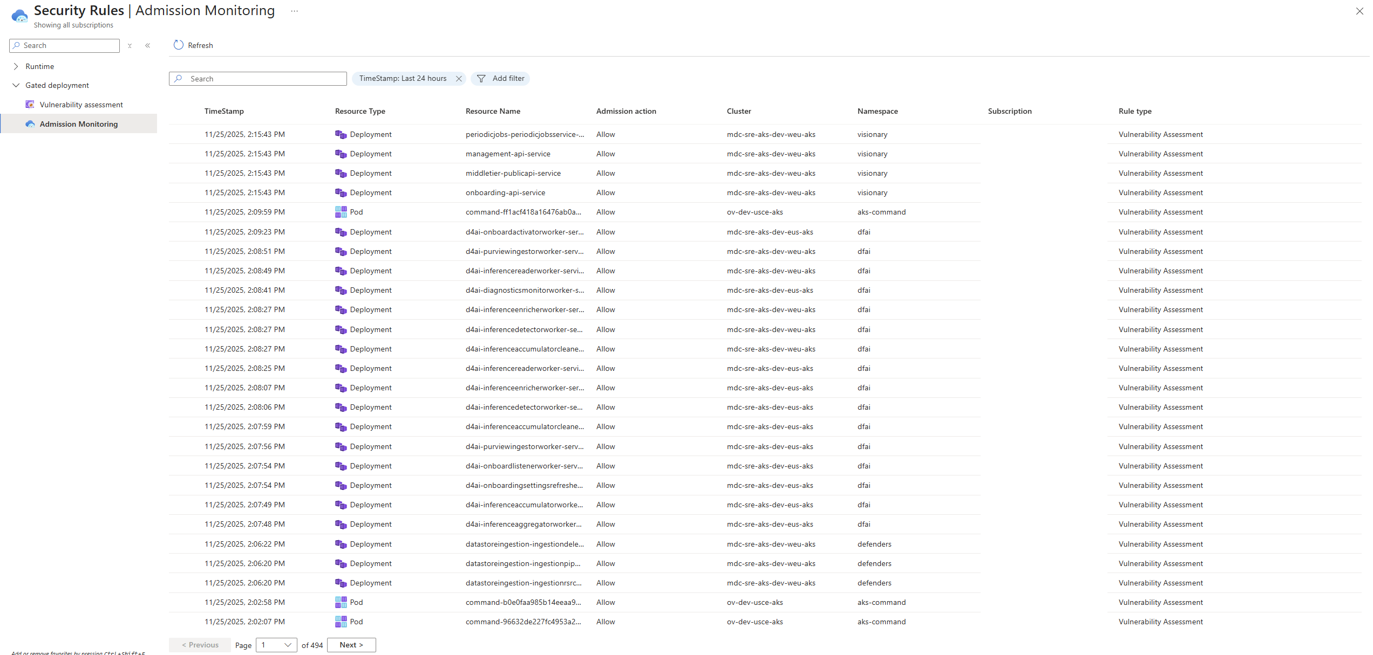Select Admission Monitoring in sidebar
1373x655 pixels.
point(78,124)
